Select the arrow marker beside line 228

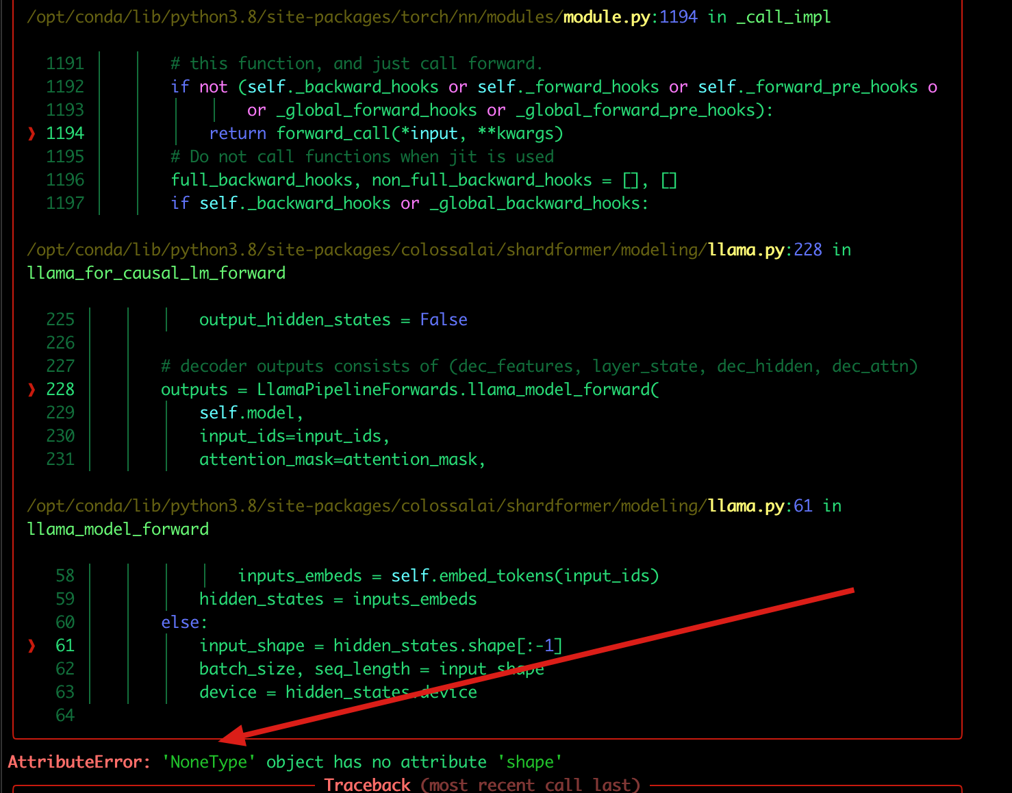[31, 389]
